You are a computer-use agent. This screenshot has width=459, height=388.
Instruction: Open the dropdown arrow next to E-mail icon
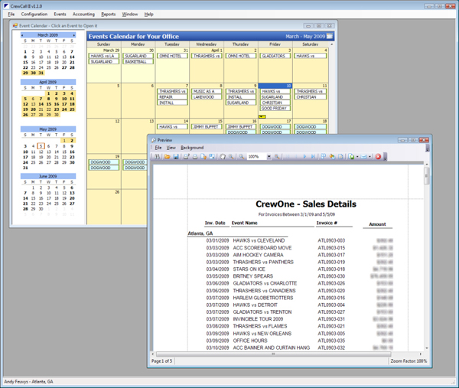pyautogui.click(x=369, y=157)
